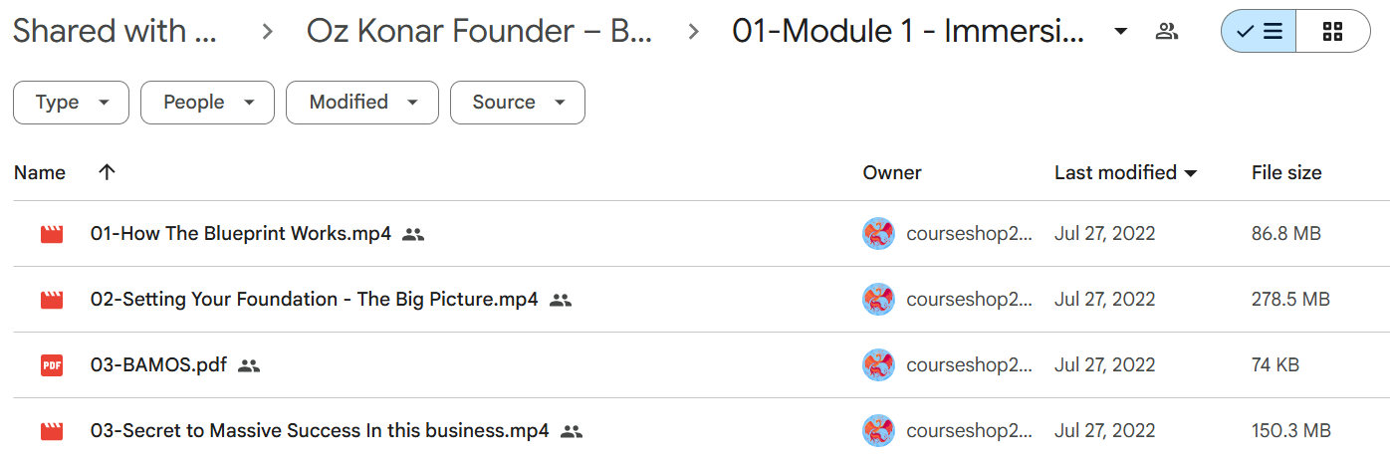This screenshot has width=1390, height=460.
Task: Click the video icon for 02-Setting Your Foundation
Action: [52, 300]
